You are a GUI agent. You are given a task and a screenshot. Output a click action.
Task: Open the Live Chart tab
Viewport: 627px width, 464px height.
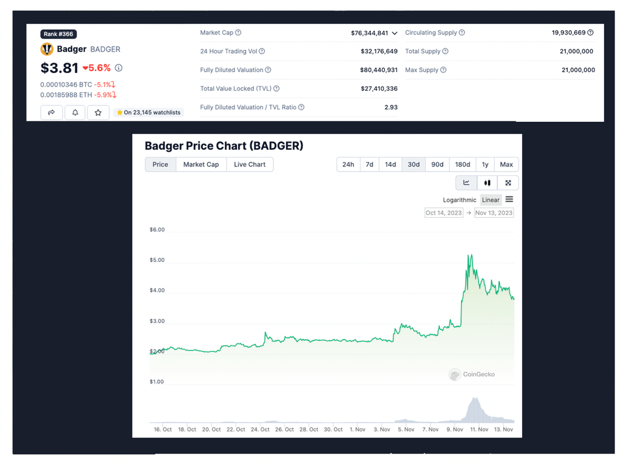250,165
